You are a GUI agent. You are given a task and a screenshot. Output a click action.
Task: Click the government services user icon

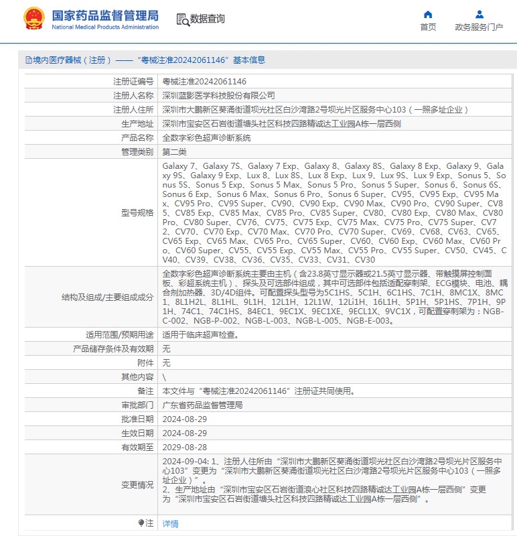[479, 14]
